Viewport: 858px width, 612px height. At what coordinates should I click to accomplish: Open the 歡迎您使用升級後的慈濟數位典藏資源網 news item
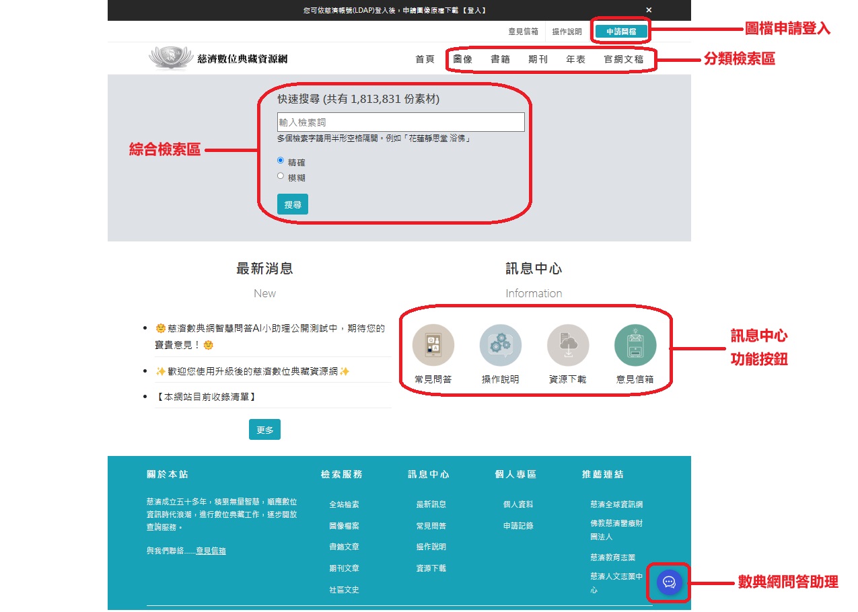coord(252,371)
